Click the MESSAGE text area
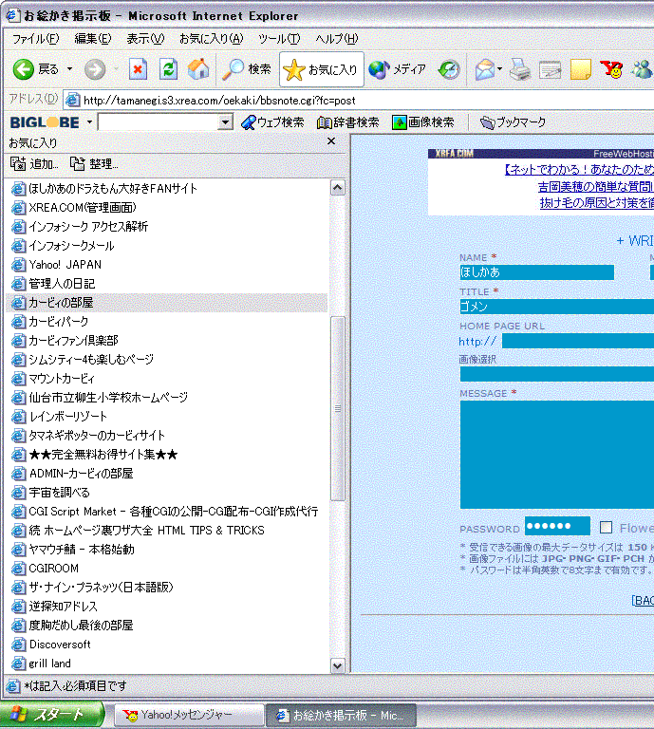Image resolution: width=654 pixels, height=729 pixels. pyautogui.click(x=557, y=455)
